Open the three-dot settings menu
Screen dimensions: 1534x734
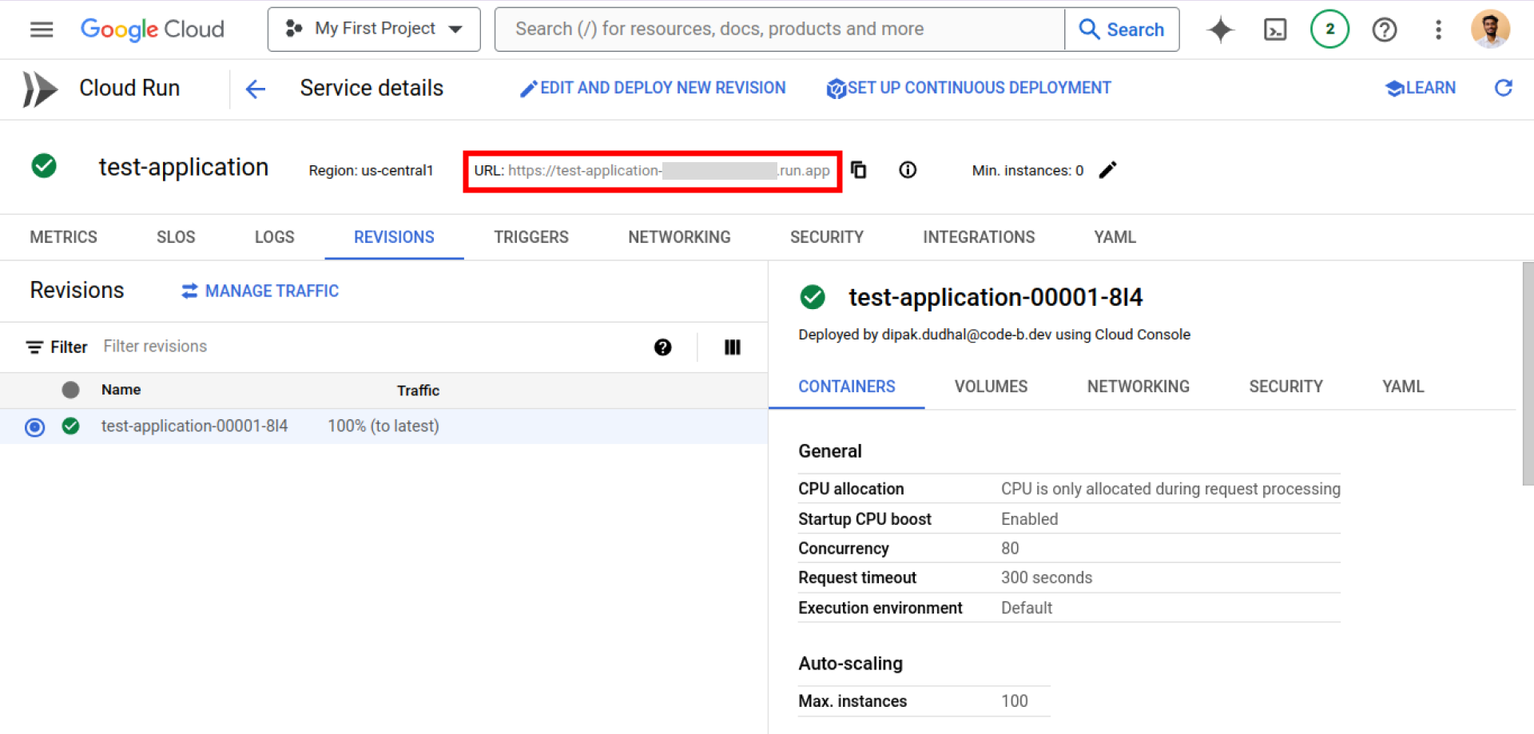click(1438, 30)
